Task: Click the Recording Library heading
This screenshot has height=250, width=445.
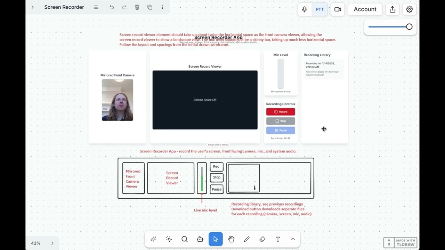Action: 317,55
